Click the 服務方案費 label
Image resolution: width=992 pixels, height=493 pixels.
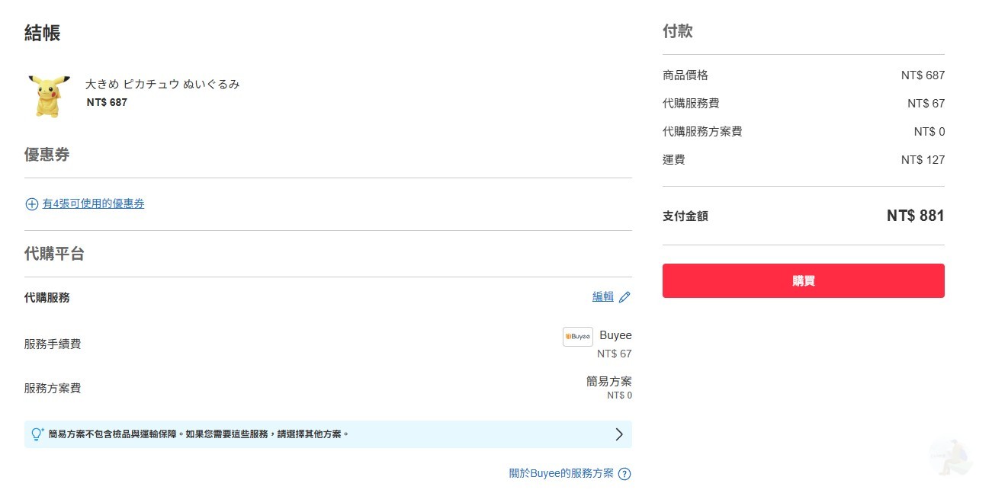(53, 388)
